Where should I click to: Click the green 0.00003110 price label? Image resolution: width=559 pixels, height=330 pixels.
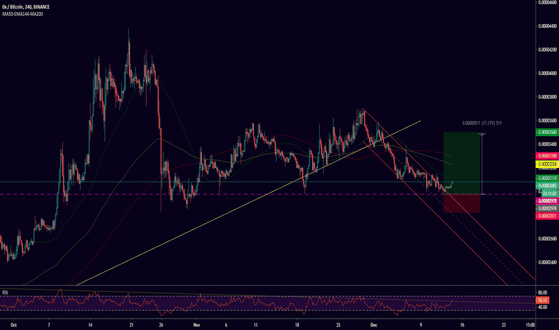(x=546, y=178)
